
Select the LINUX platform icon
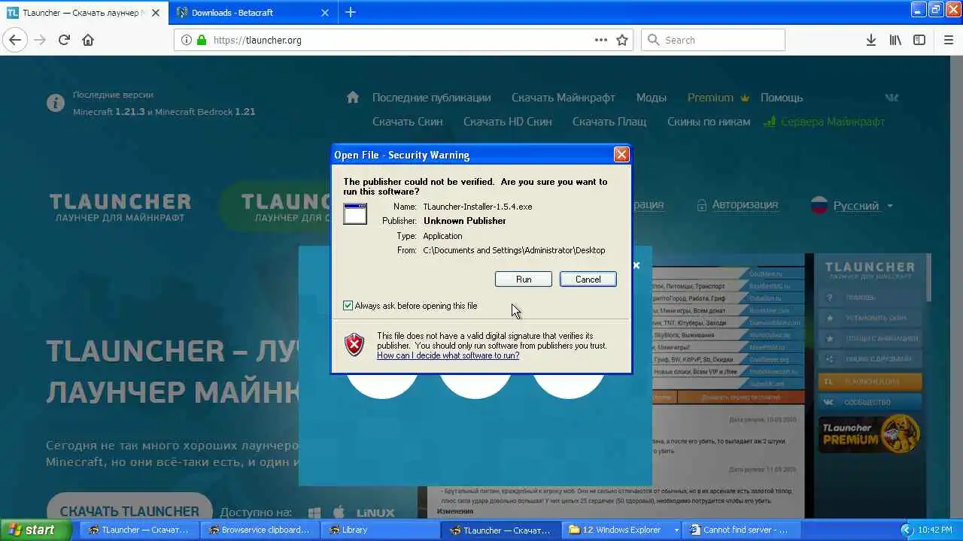click(x=375, y=512)
